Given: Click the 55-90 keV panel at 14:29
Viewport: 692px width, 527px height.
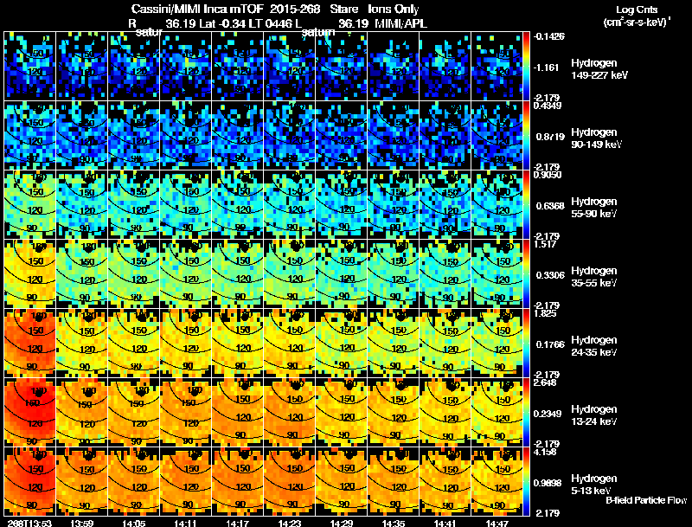Looking at the screenshot, I should tap(342, 203).
